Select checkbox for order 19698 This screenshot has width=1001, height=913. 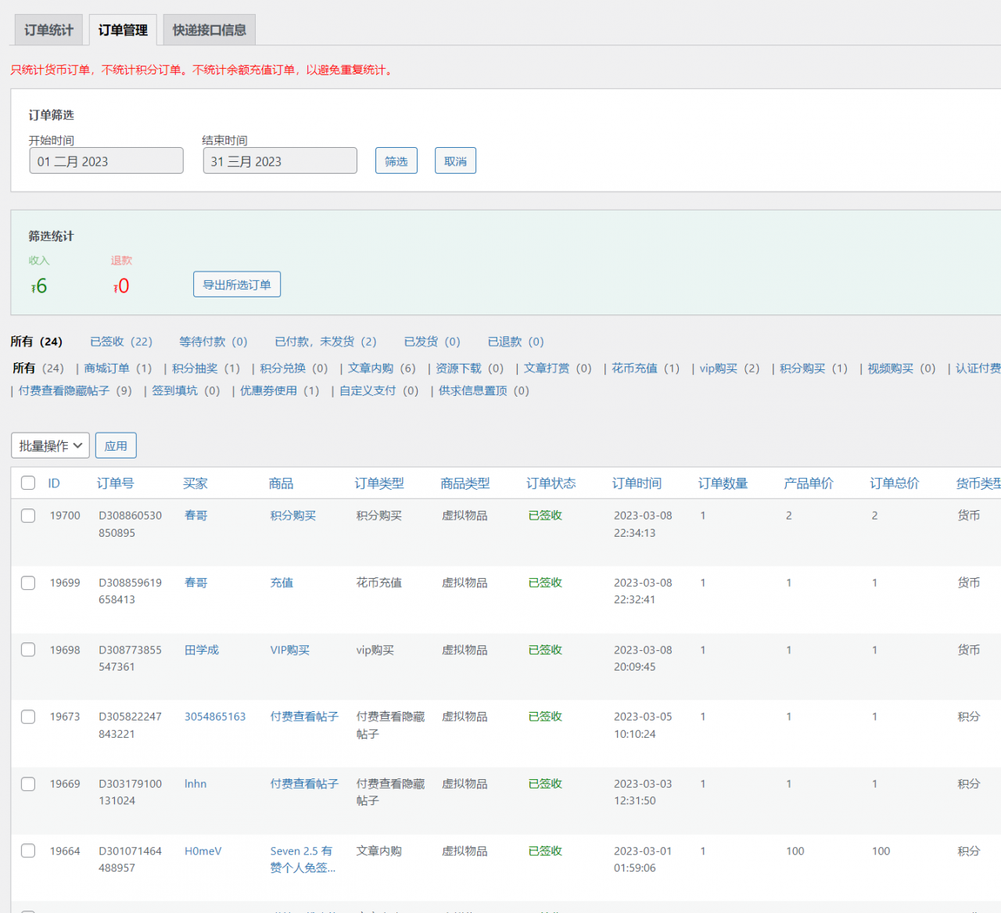pyautogui.click(x=28, y=649)
